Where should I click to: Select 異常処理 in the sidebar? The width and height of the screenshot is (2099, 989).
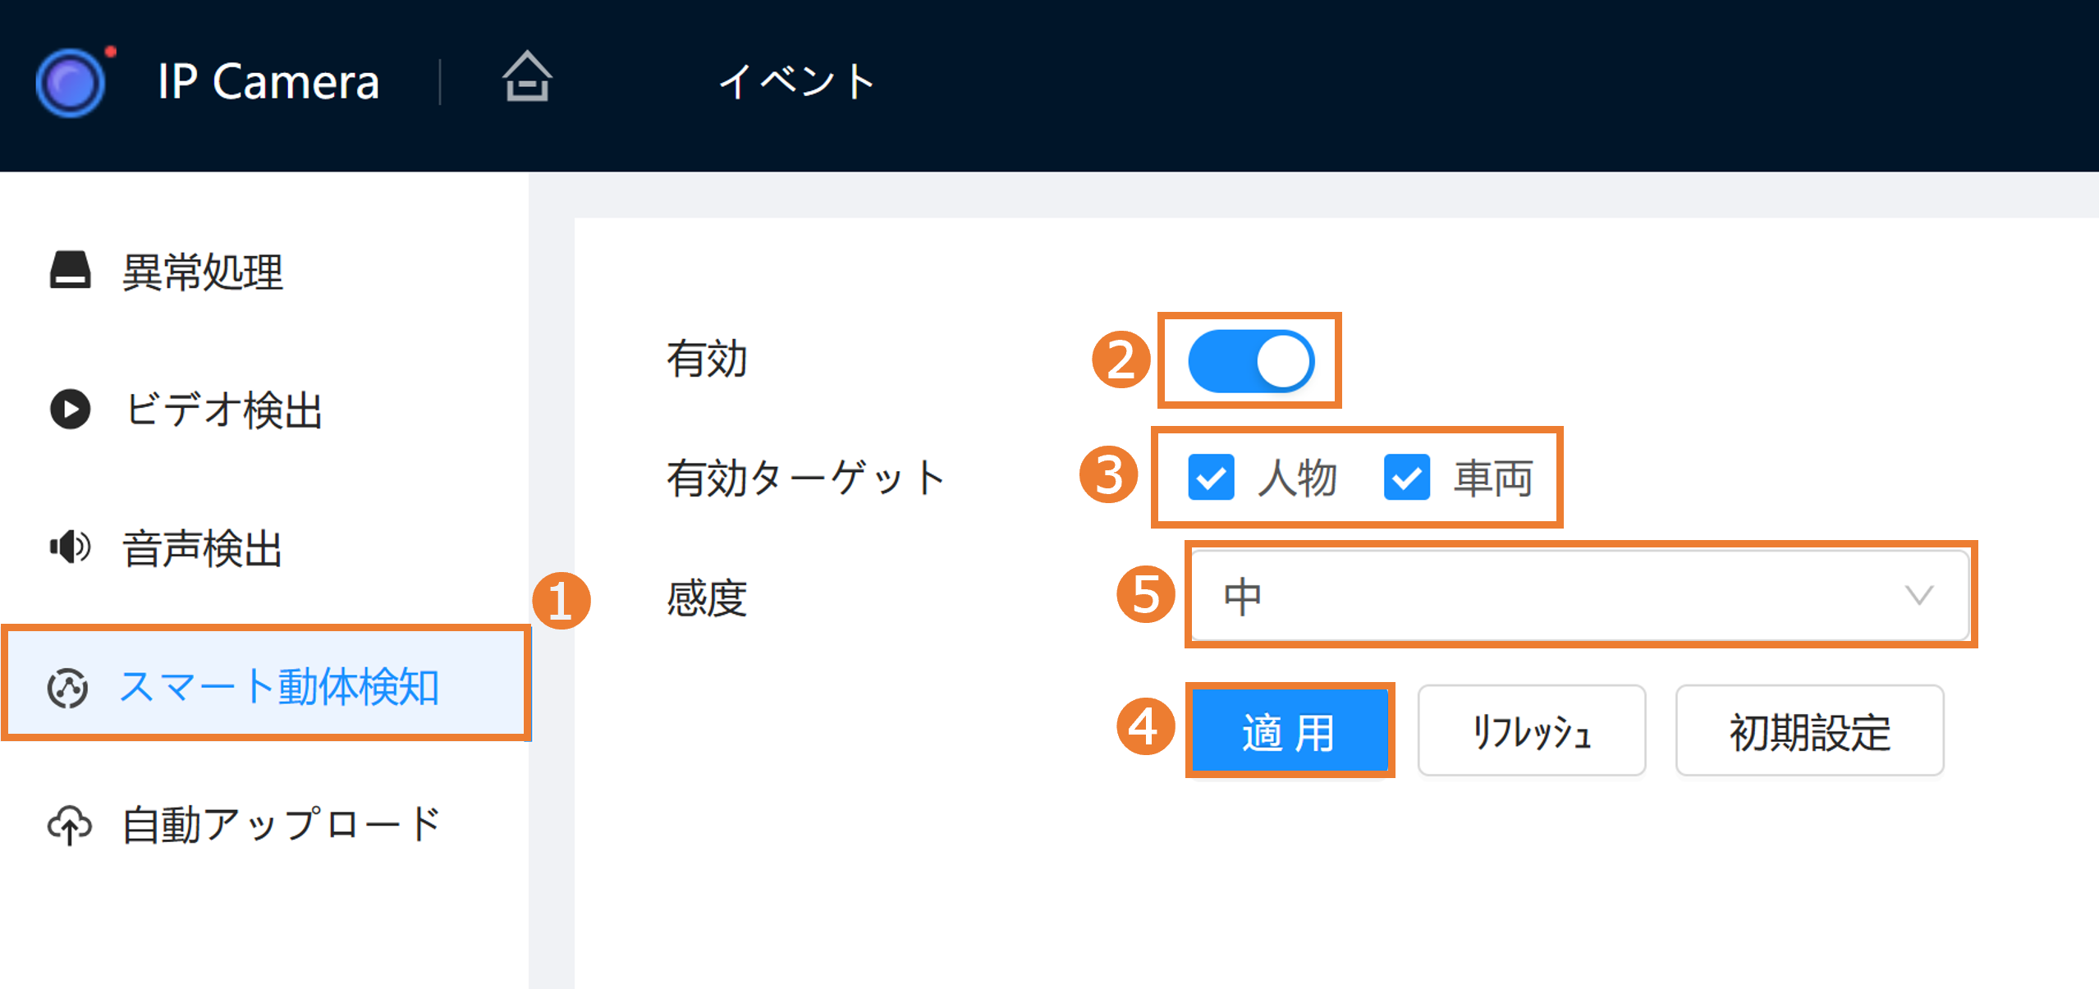tap(202, 271)
